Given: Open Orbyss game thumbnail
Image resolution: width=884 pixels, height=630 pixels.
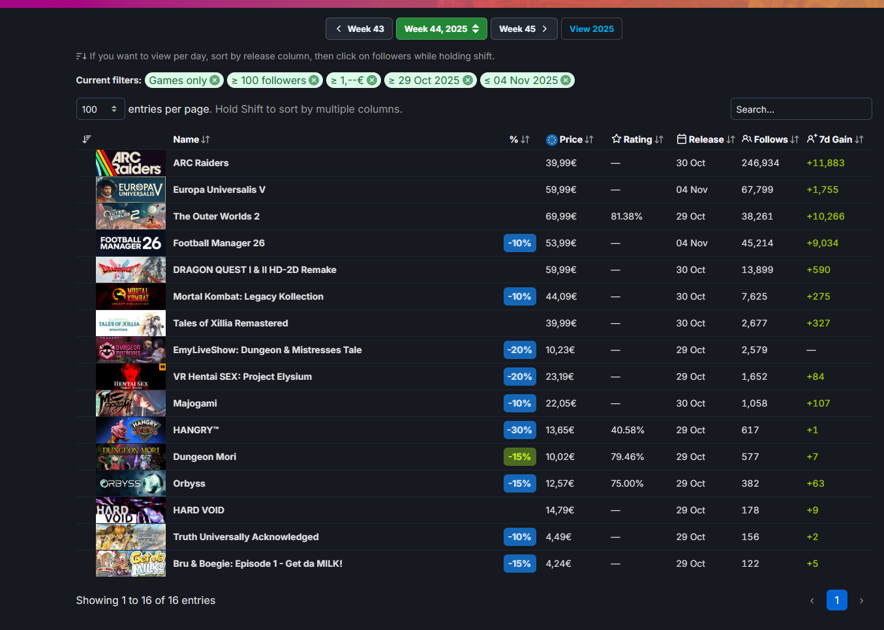Looking at the screenshot, I should pyautogui.click(x=130, y=483).
